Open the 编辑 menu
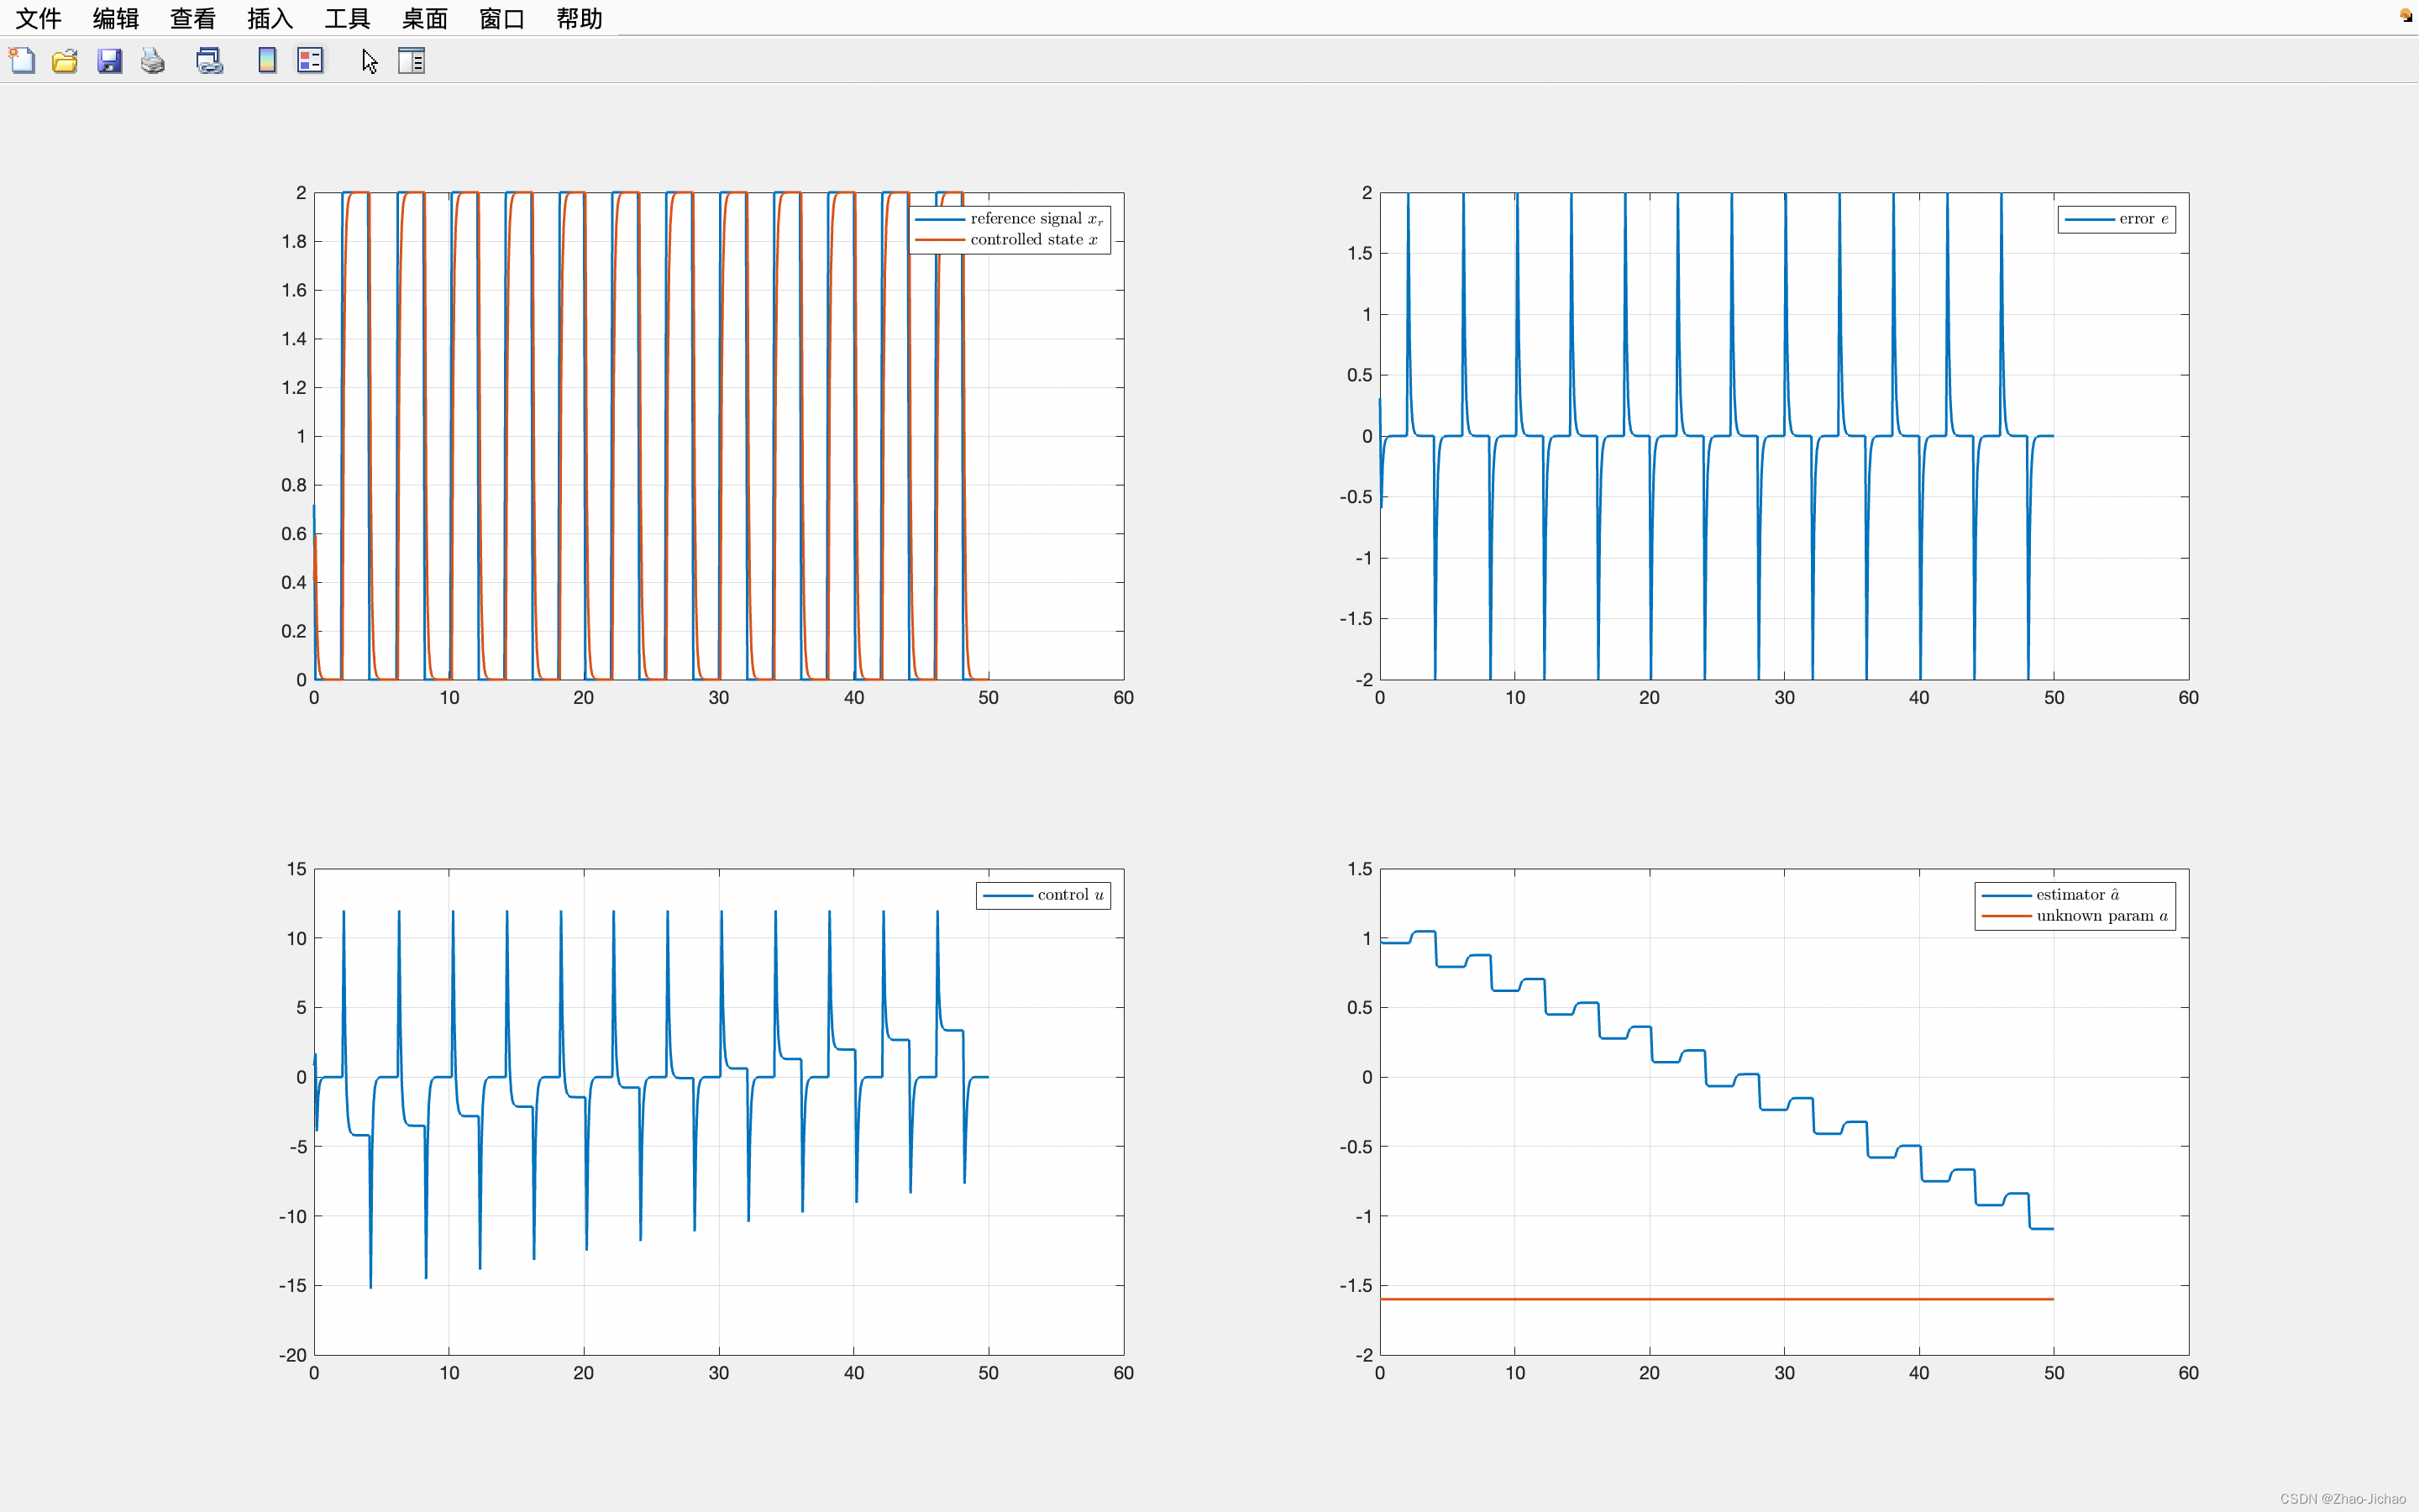 click(116, 18)
